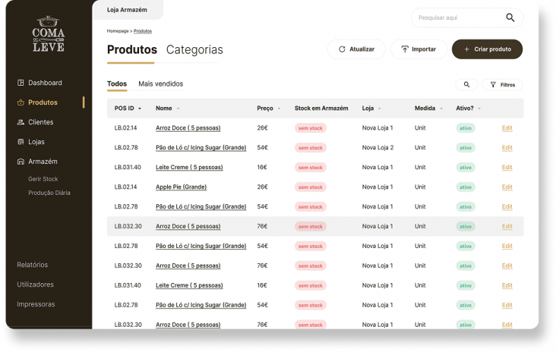The width and height of the screenshot is (556, 352).
Task: Click the Coma Leve logo
Action: point(48,34)
